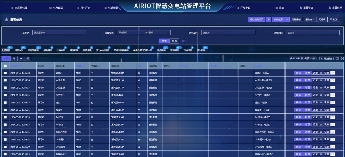This screenshot has height=157, width=345.
Task: Click the 保存查询记录 button
Action: click(x=257, y=19)
